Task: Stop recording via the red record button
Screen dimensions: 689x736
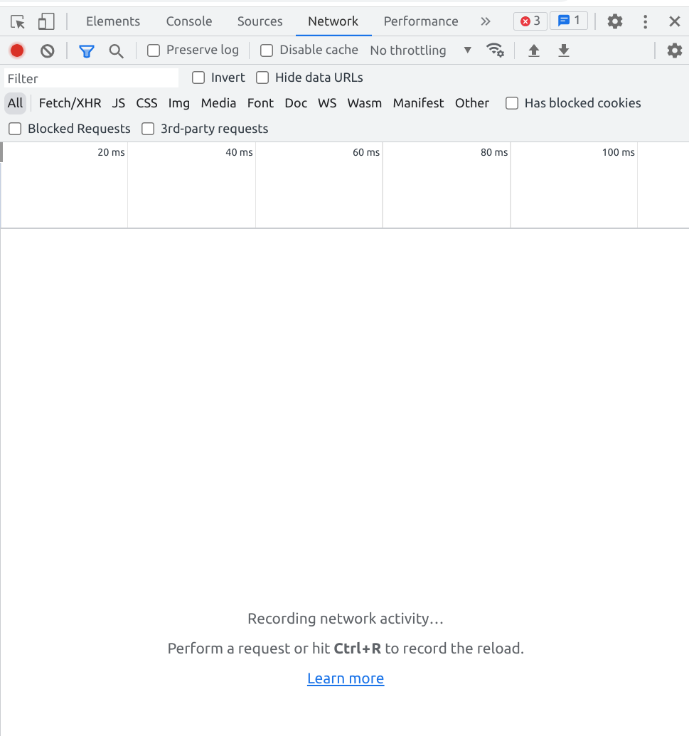Action: [x=16, y=50]
